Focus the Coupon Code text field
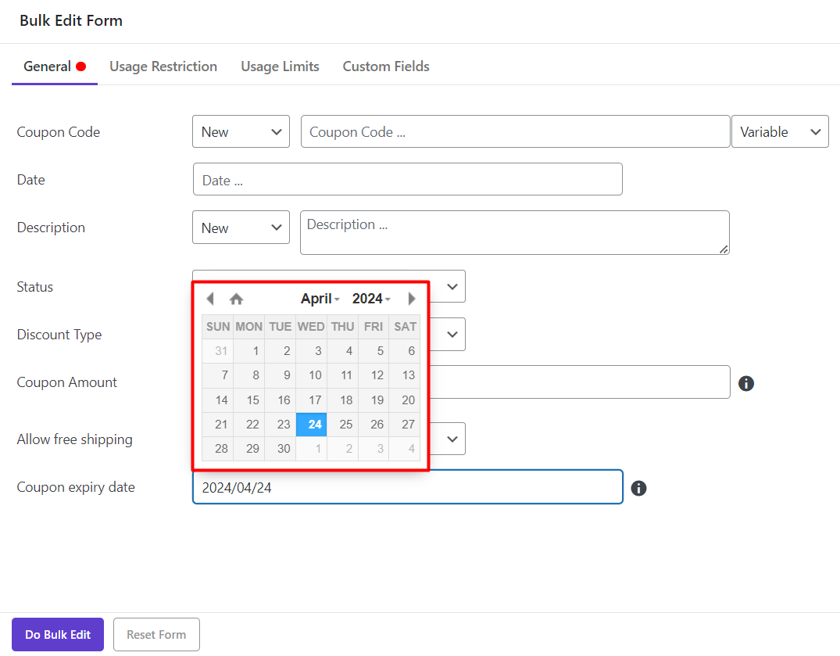The width and height of the screenshot is (840, 656). pyautogui.click(x=515, y=132)
